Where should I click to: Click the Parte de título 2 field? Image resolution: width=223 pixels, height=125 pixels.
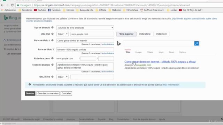click(85, 49)
